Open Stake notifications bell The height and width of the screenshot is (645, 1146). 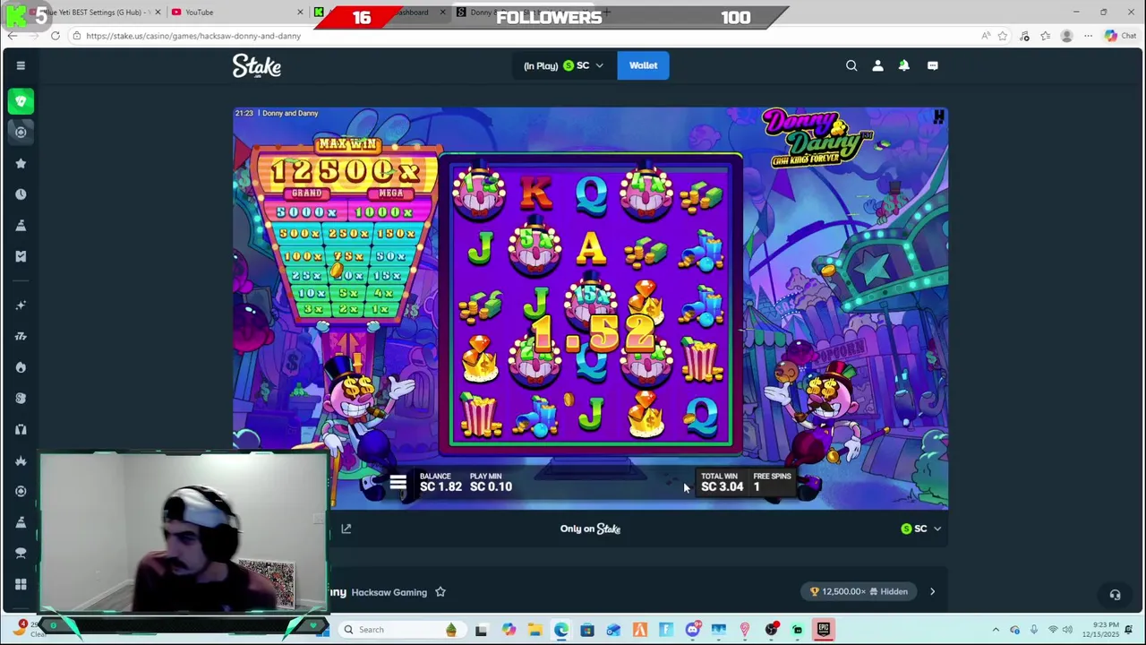904,65
